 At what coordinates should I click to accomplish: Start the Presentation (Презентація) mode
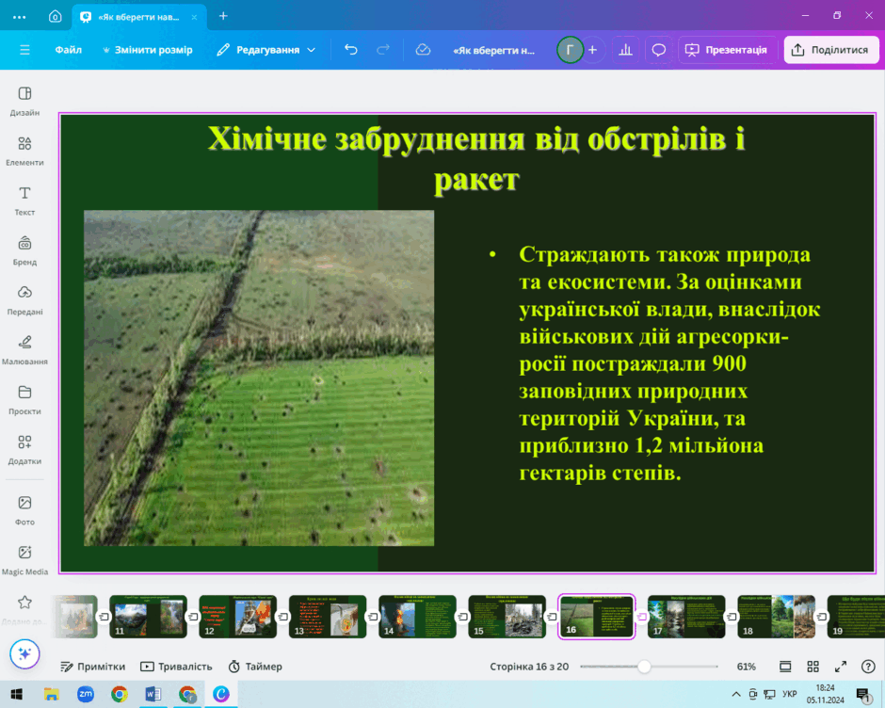726,50
